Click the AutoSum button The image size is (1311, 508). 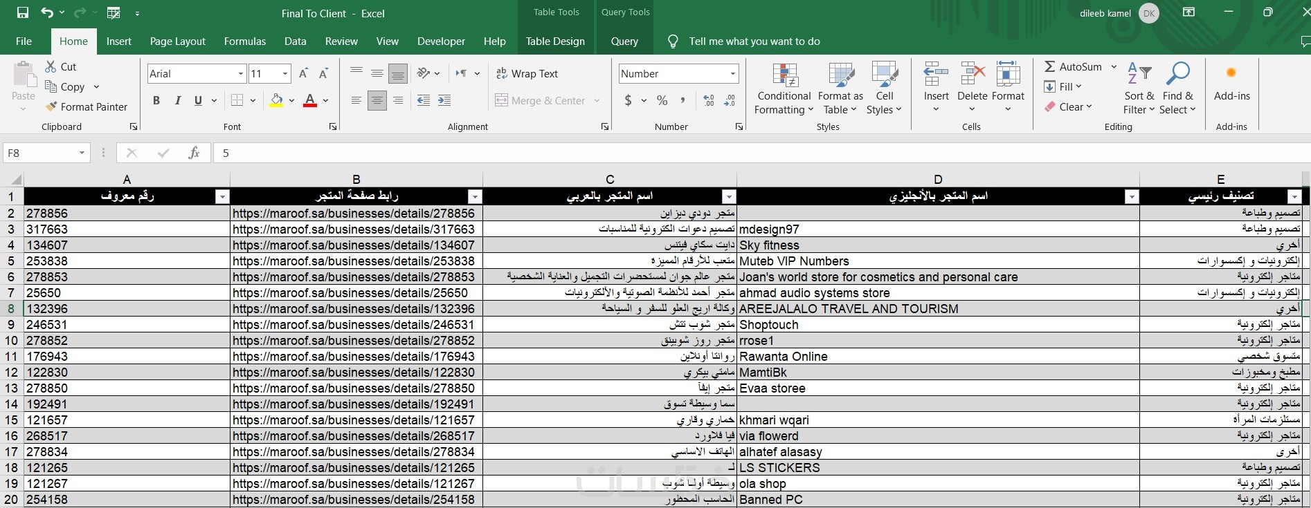pyautogui.click(x=1073, y=66)
